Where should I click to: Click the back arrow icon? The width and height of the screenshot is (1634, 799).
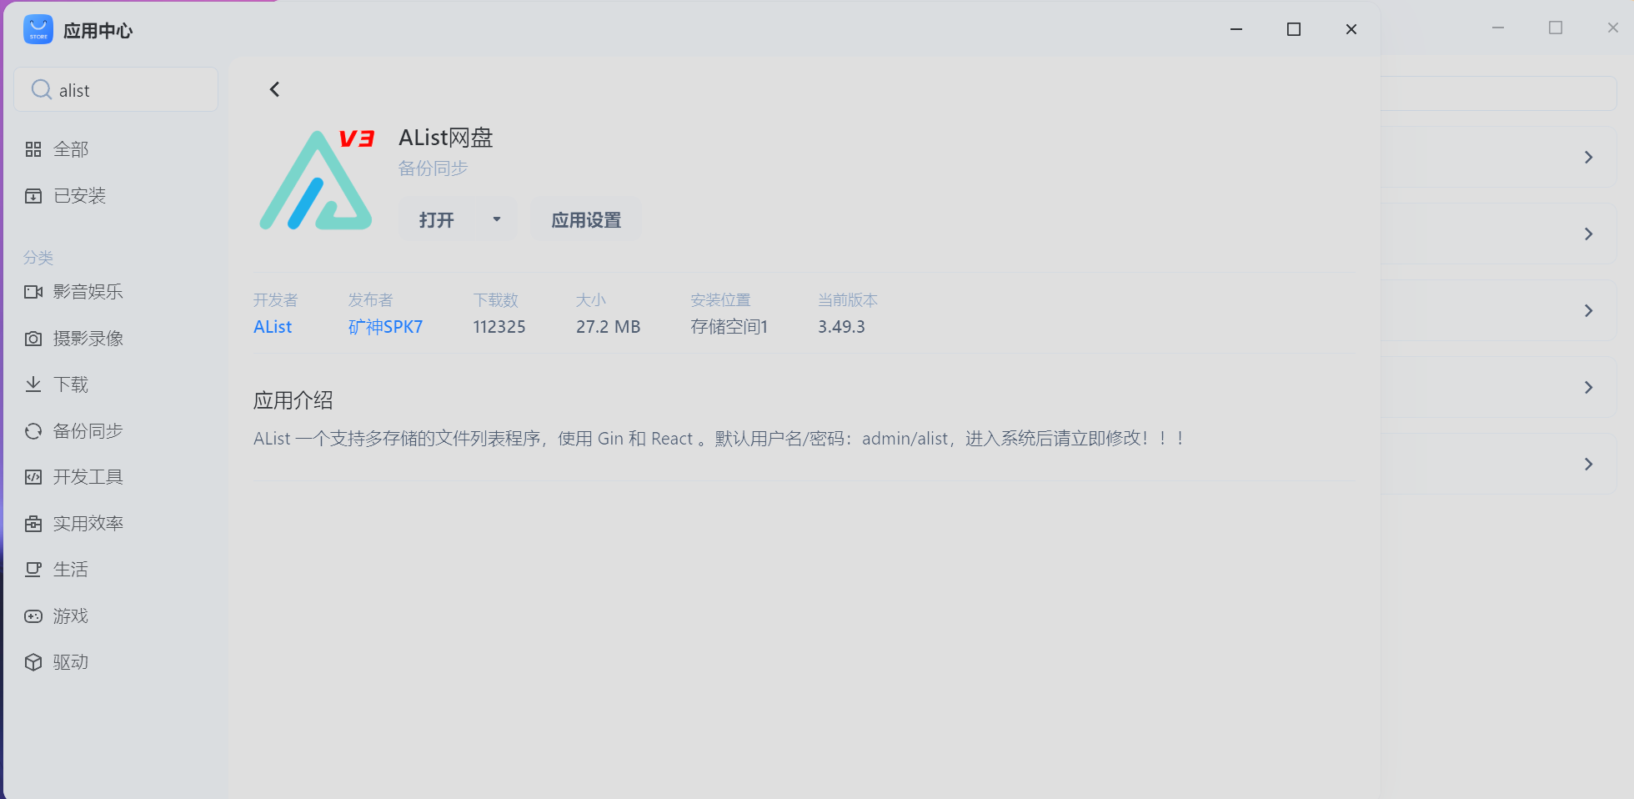274,89
